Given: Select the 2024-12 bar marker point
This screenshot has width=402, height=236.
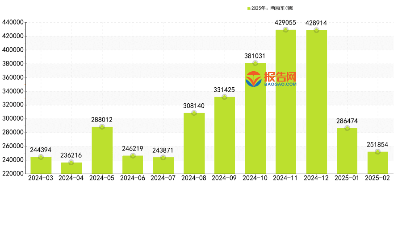Looking at the screenshot, I should (316, 30).
